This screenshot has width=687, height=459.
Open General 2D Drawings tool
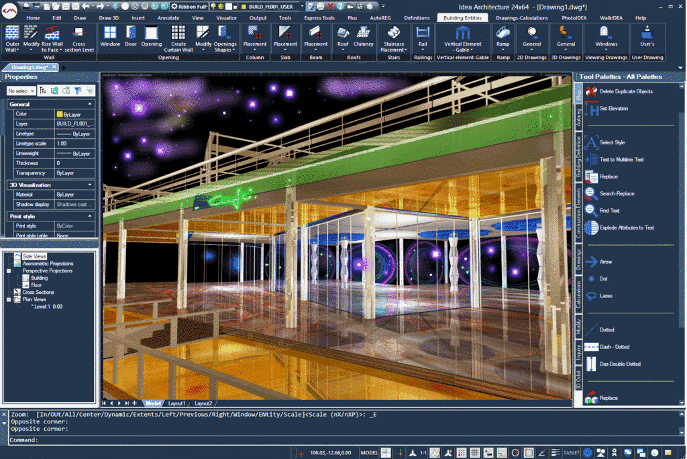coord(531,38)
